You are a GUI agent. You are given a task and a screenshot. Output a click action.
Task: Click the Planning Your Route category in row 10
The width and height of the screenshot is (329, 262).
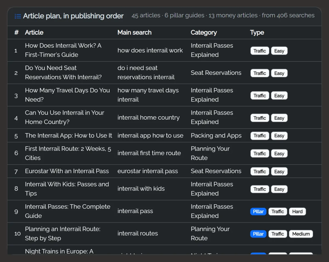(210, 233)
